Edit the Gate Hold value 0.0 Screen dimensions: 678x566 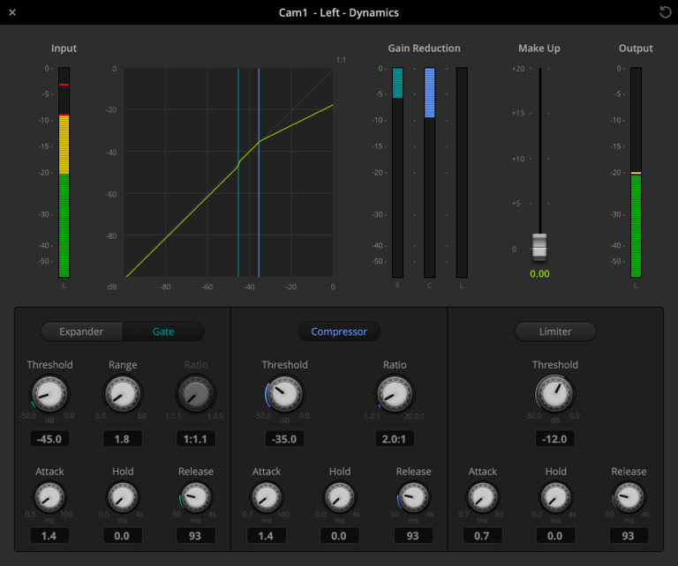click(123, 536)
